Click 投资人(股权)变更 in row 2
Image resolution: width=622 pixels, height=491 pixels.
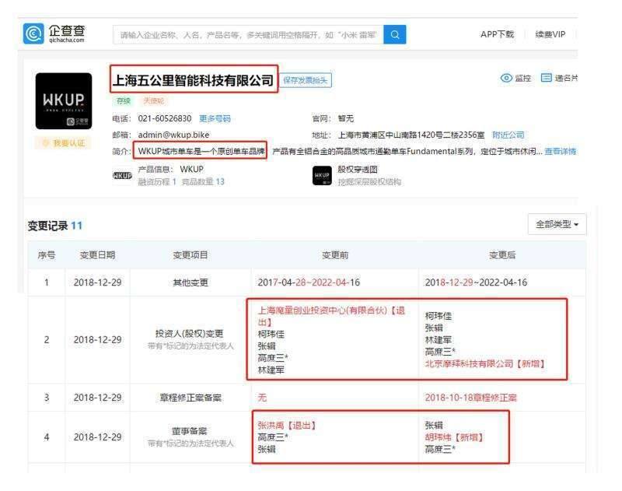click(190, 334)
